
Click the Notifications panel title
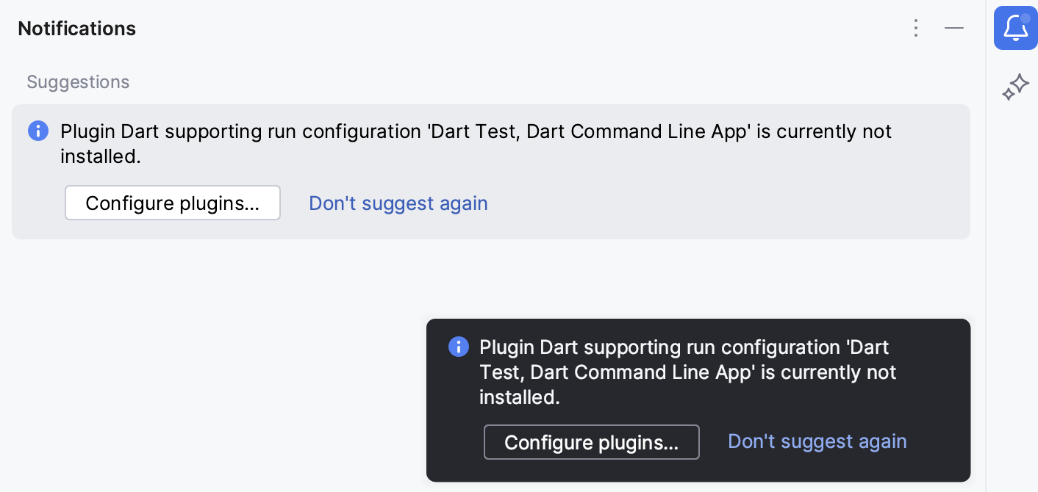click(x=76, y=28)
